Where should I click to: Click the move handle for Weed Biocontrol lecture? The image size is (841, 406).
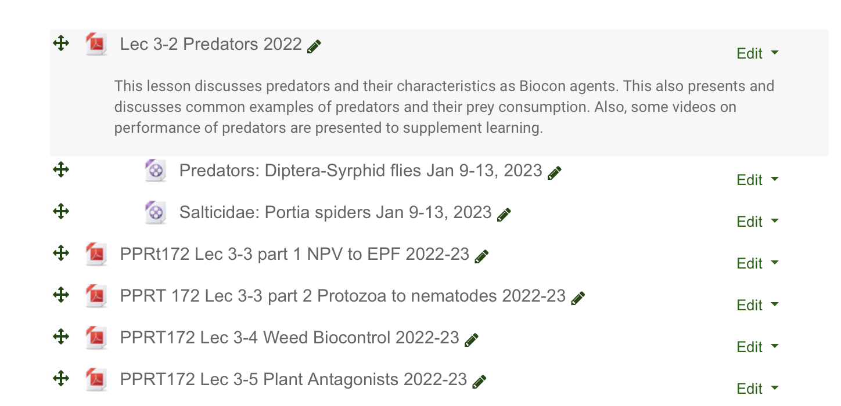point(61,336)
